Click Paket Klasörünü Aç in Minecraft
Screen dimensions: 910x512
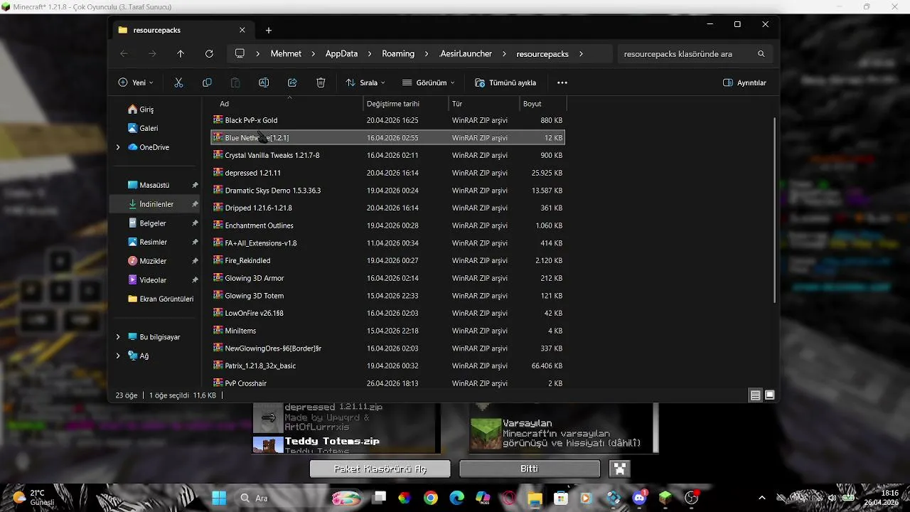pos(380,469)
